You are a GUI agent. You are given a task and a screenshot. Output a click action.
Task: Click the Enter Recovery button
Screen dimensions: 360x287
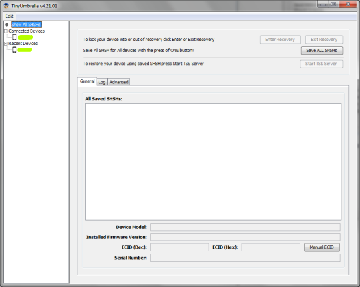(x=280, y=40)
